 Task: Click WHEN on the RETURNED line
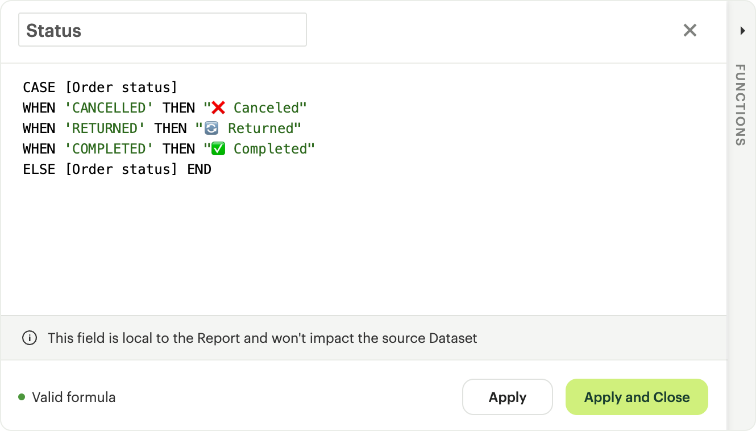(x=39, y=129)
